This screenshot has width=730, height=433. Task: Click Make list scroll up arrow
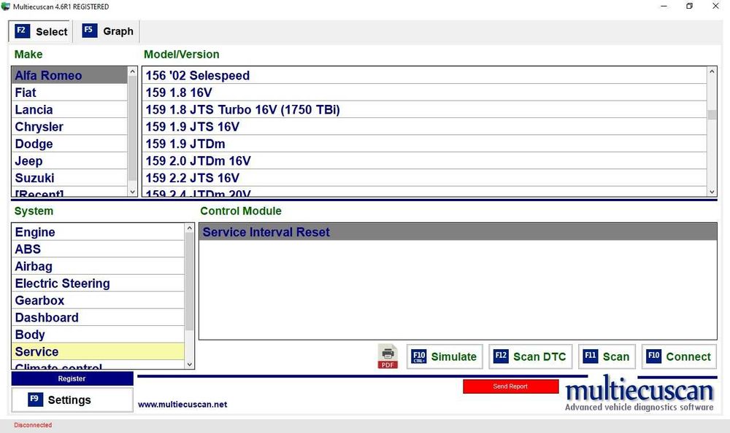tap(133, 71)
